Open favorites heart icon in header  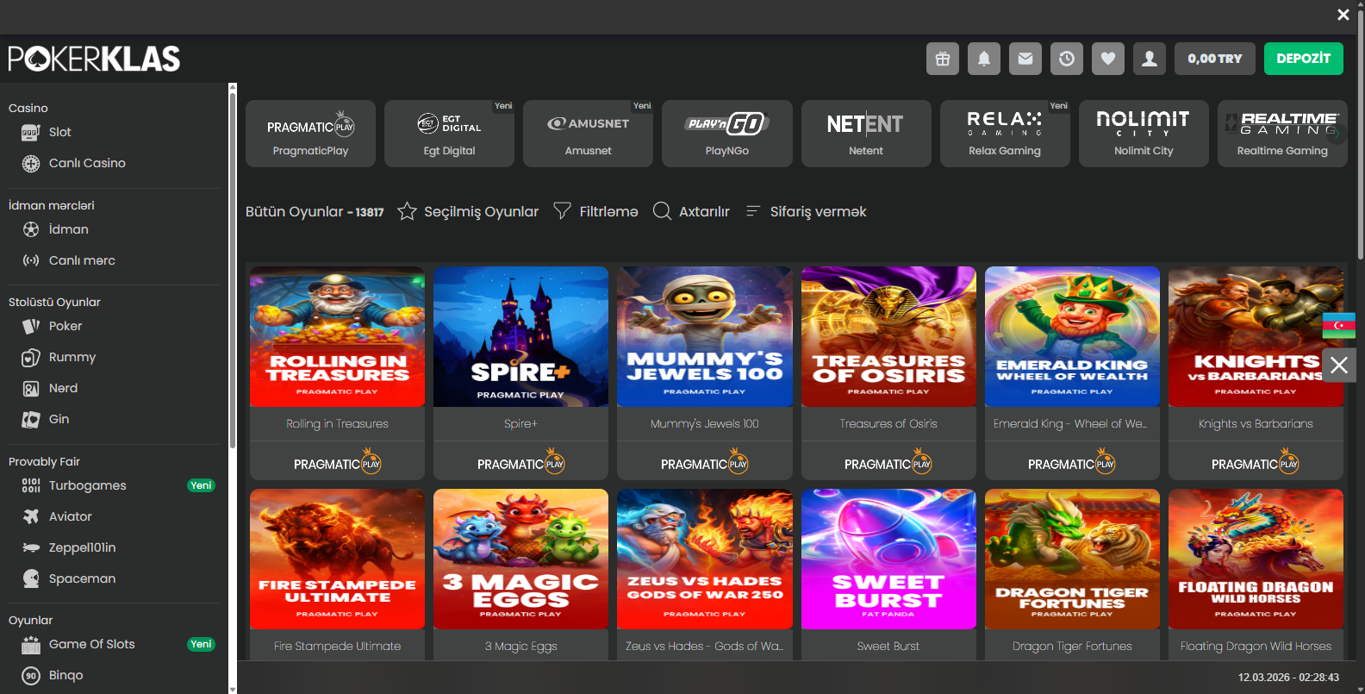point(1108,59)
